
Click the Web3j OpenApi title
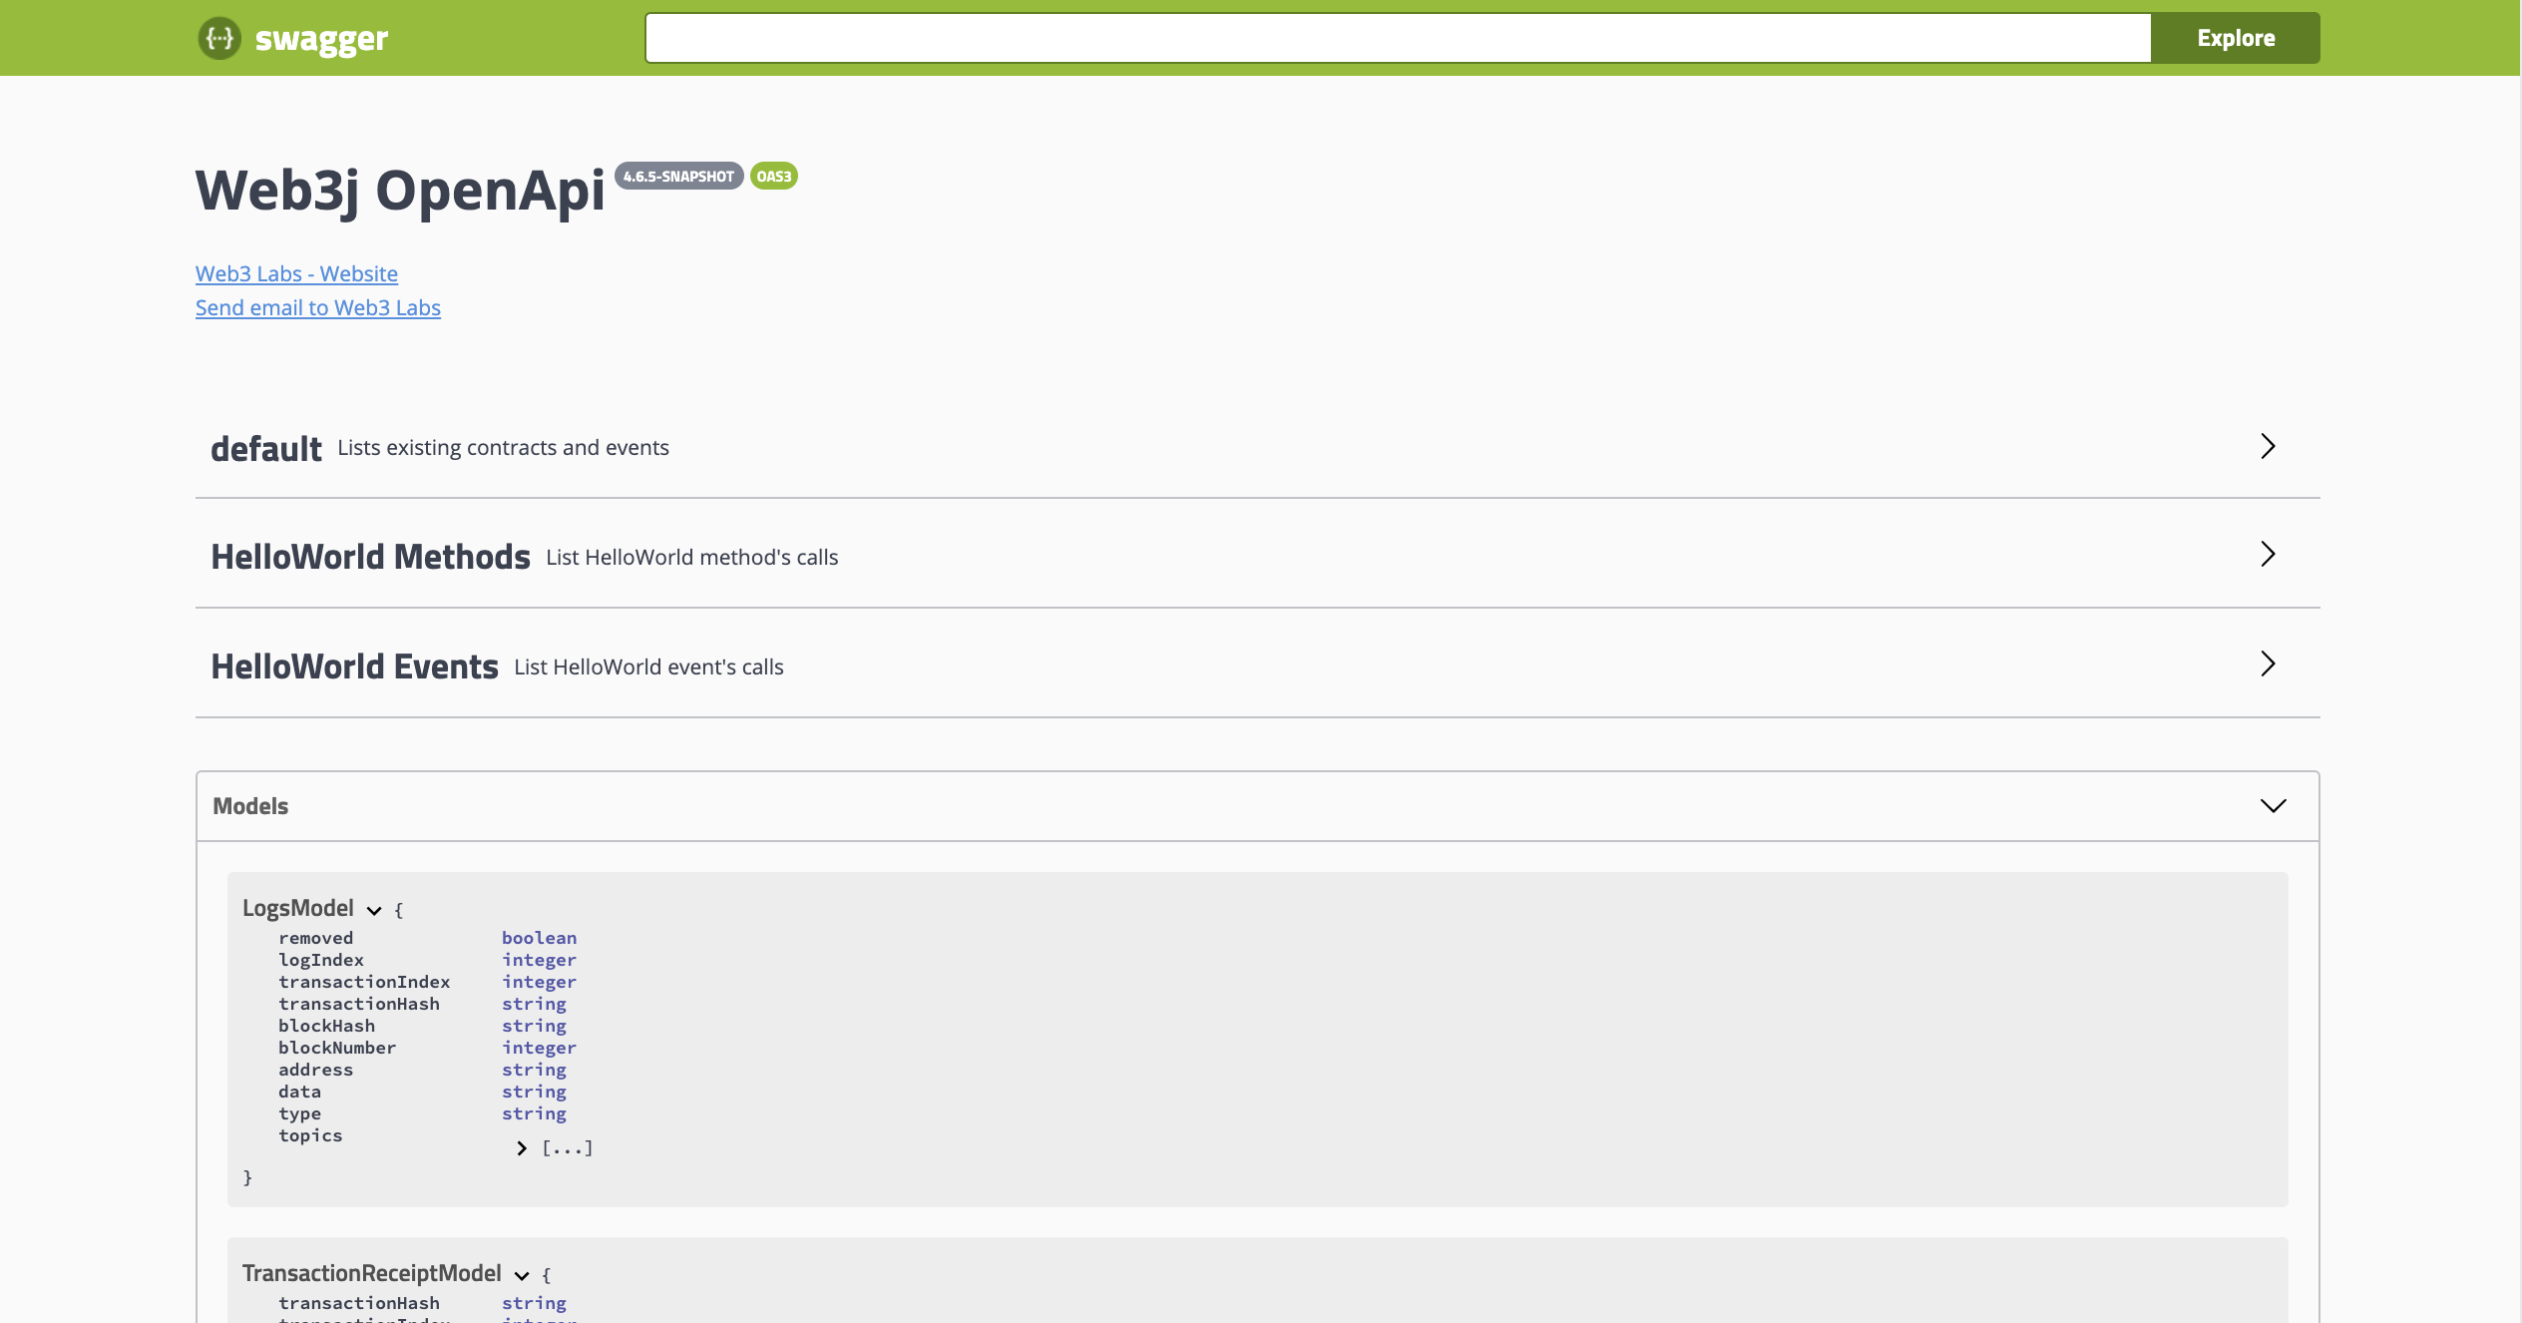(x=400, y=190)
